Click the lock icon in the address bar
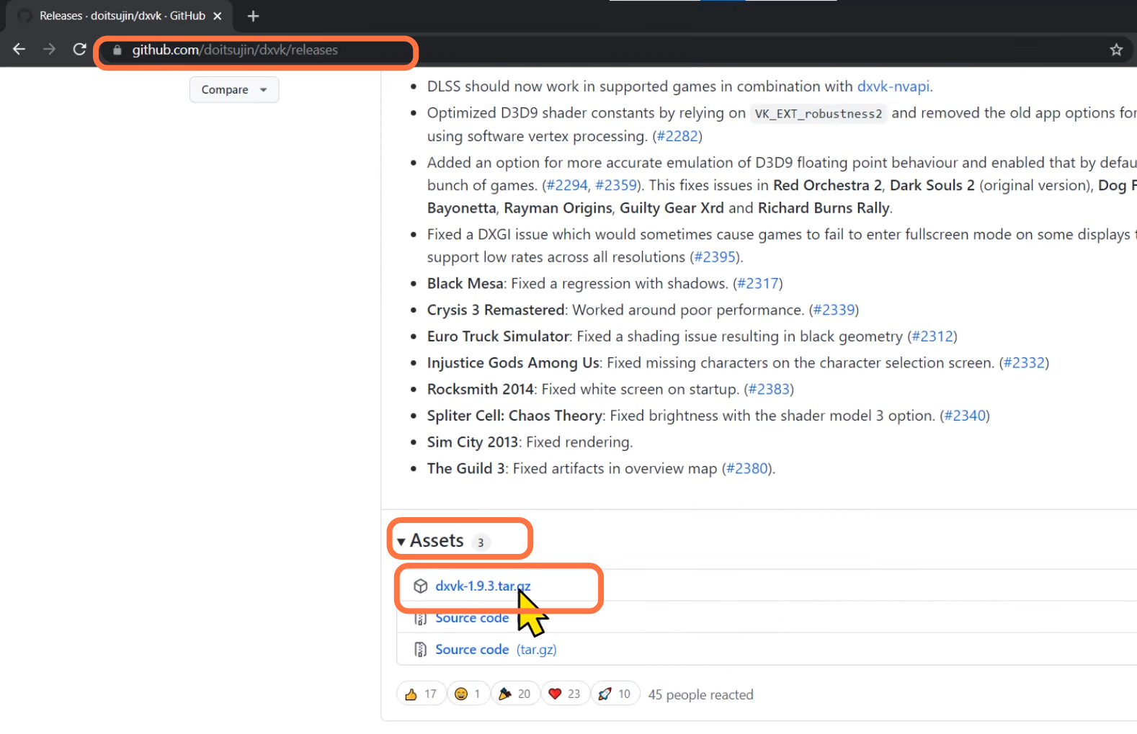 [117, 50]
